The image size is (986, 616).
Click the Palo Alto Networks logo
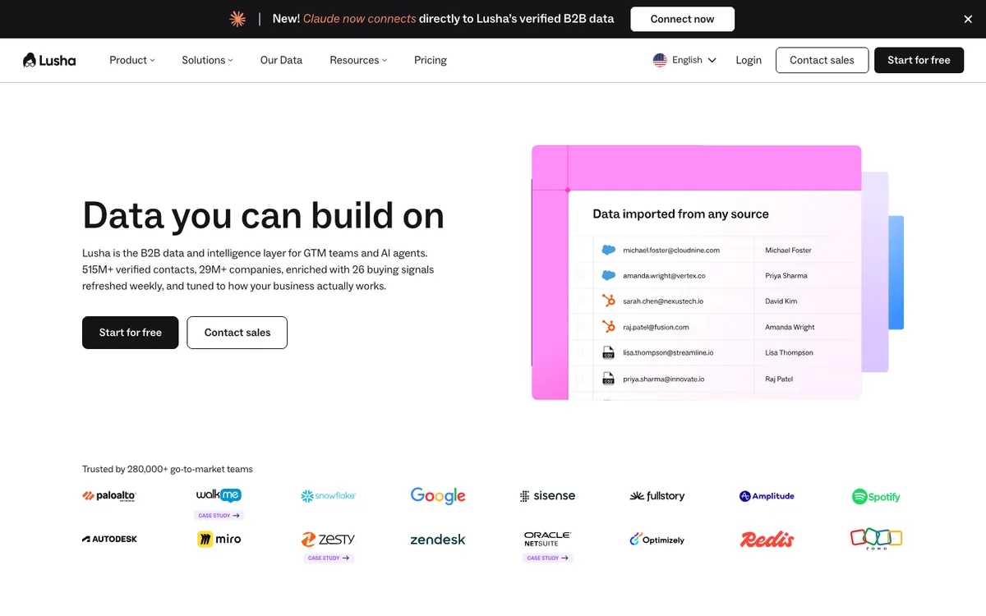(x=109, y=496)
